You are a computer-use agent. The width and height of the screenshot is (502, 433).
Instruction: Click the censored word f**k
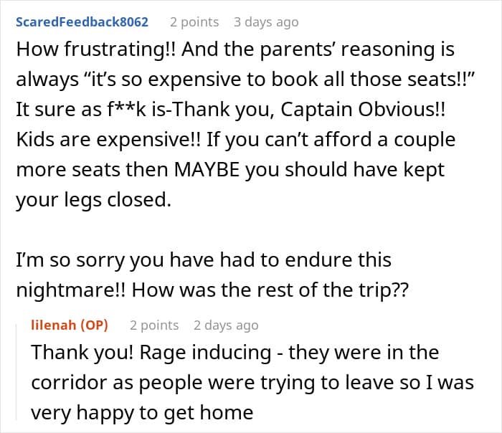pyautogui.click(x=126, y=110)
